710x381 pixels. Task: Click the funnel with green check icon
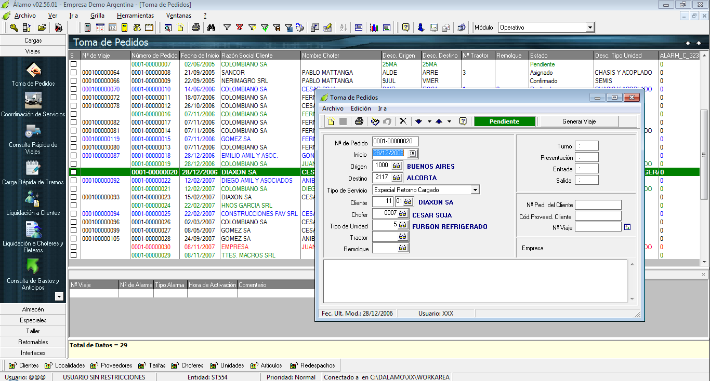tap(264, 28)
